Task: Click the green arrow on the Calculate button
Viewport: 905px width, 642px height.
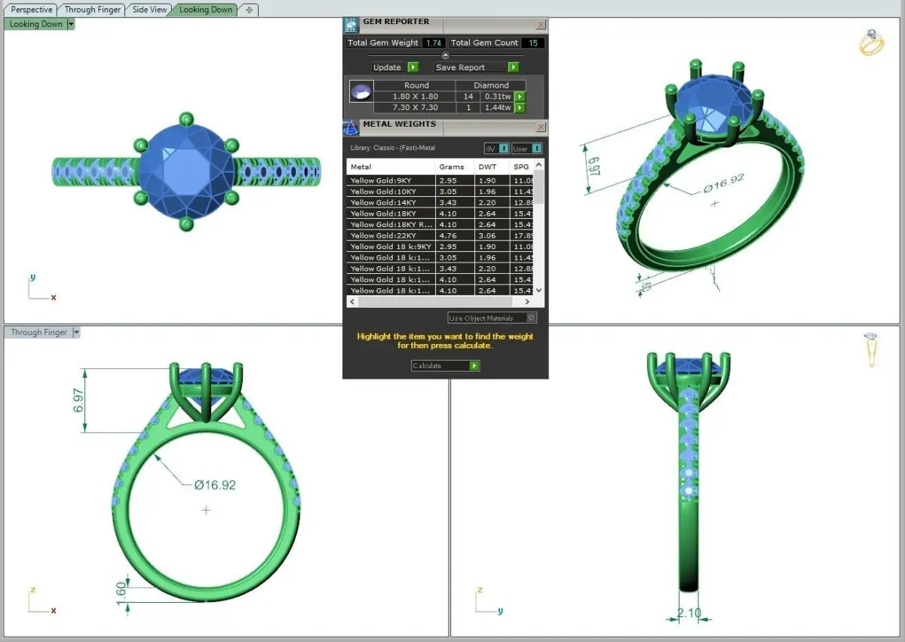Action: [x=474, y=366]
